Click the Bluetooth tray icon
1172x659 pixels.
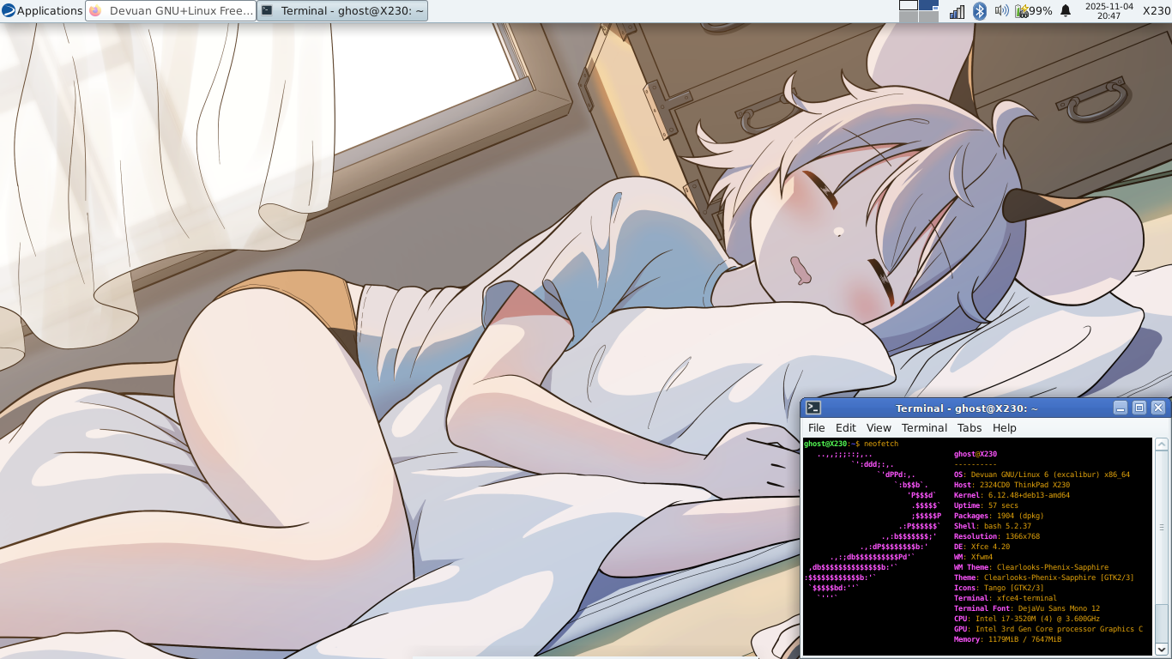click(980, 10)
